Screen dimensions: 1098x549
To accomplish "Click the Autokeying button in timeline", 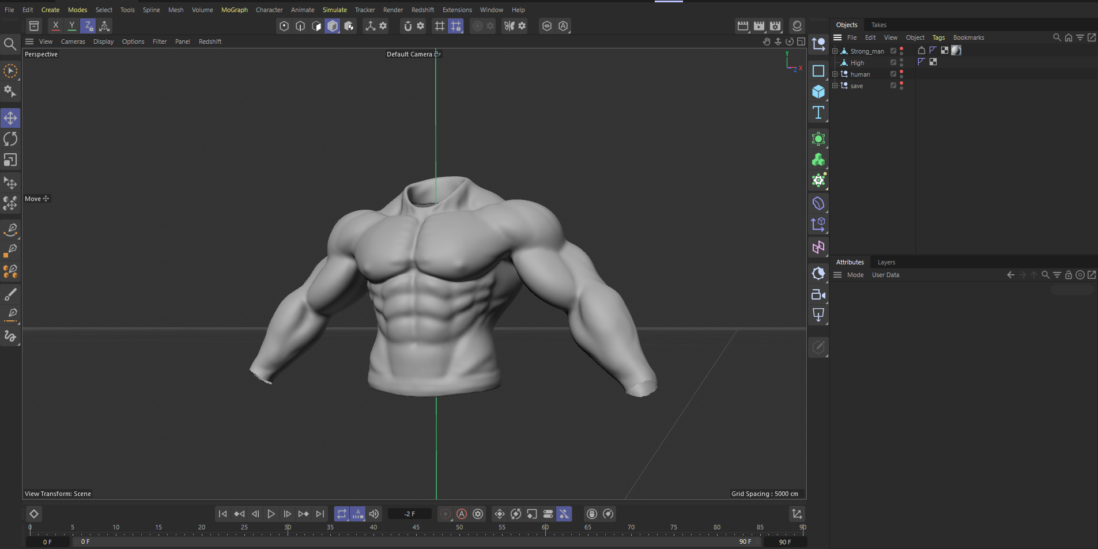I will click(x=462, y=514).
